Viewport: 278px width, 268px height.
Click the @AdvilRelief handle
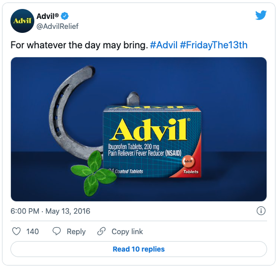pos(58,26)
